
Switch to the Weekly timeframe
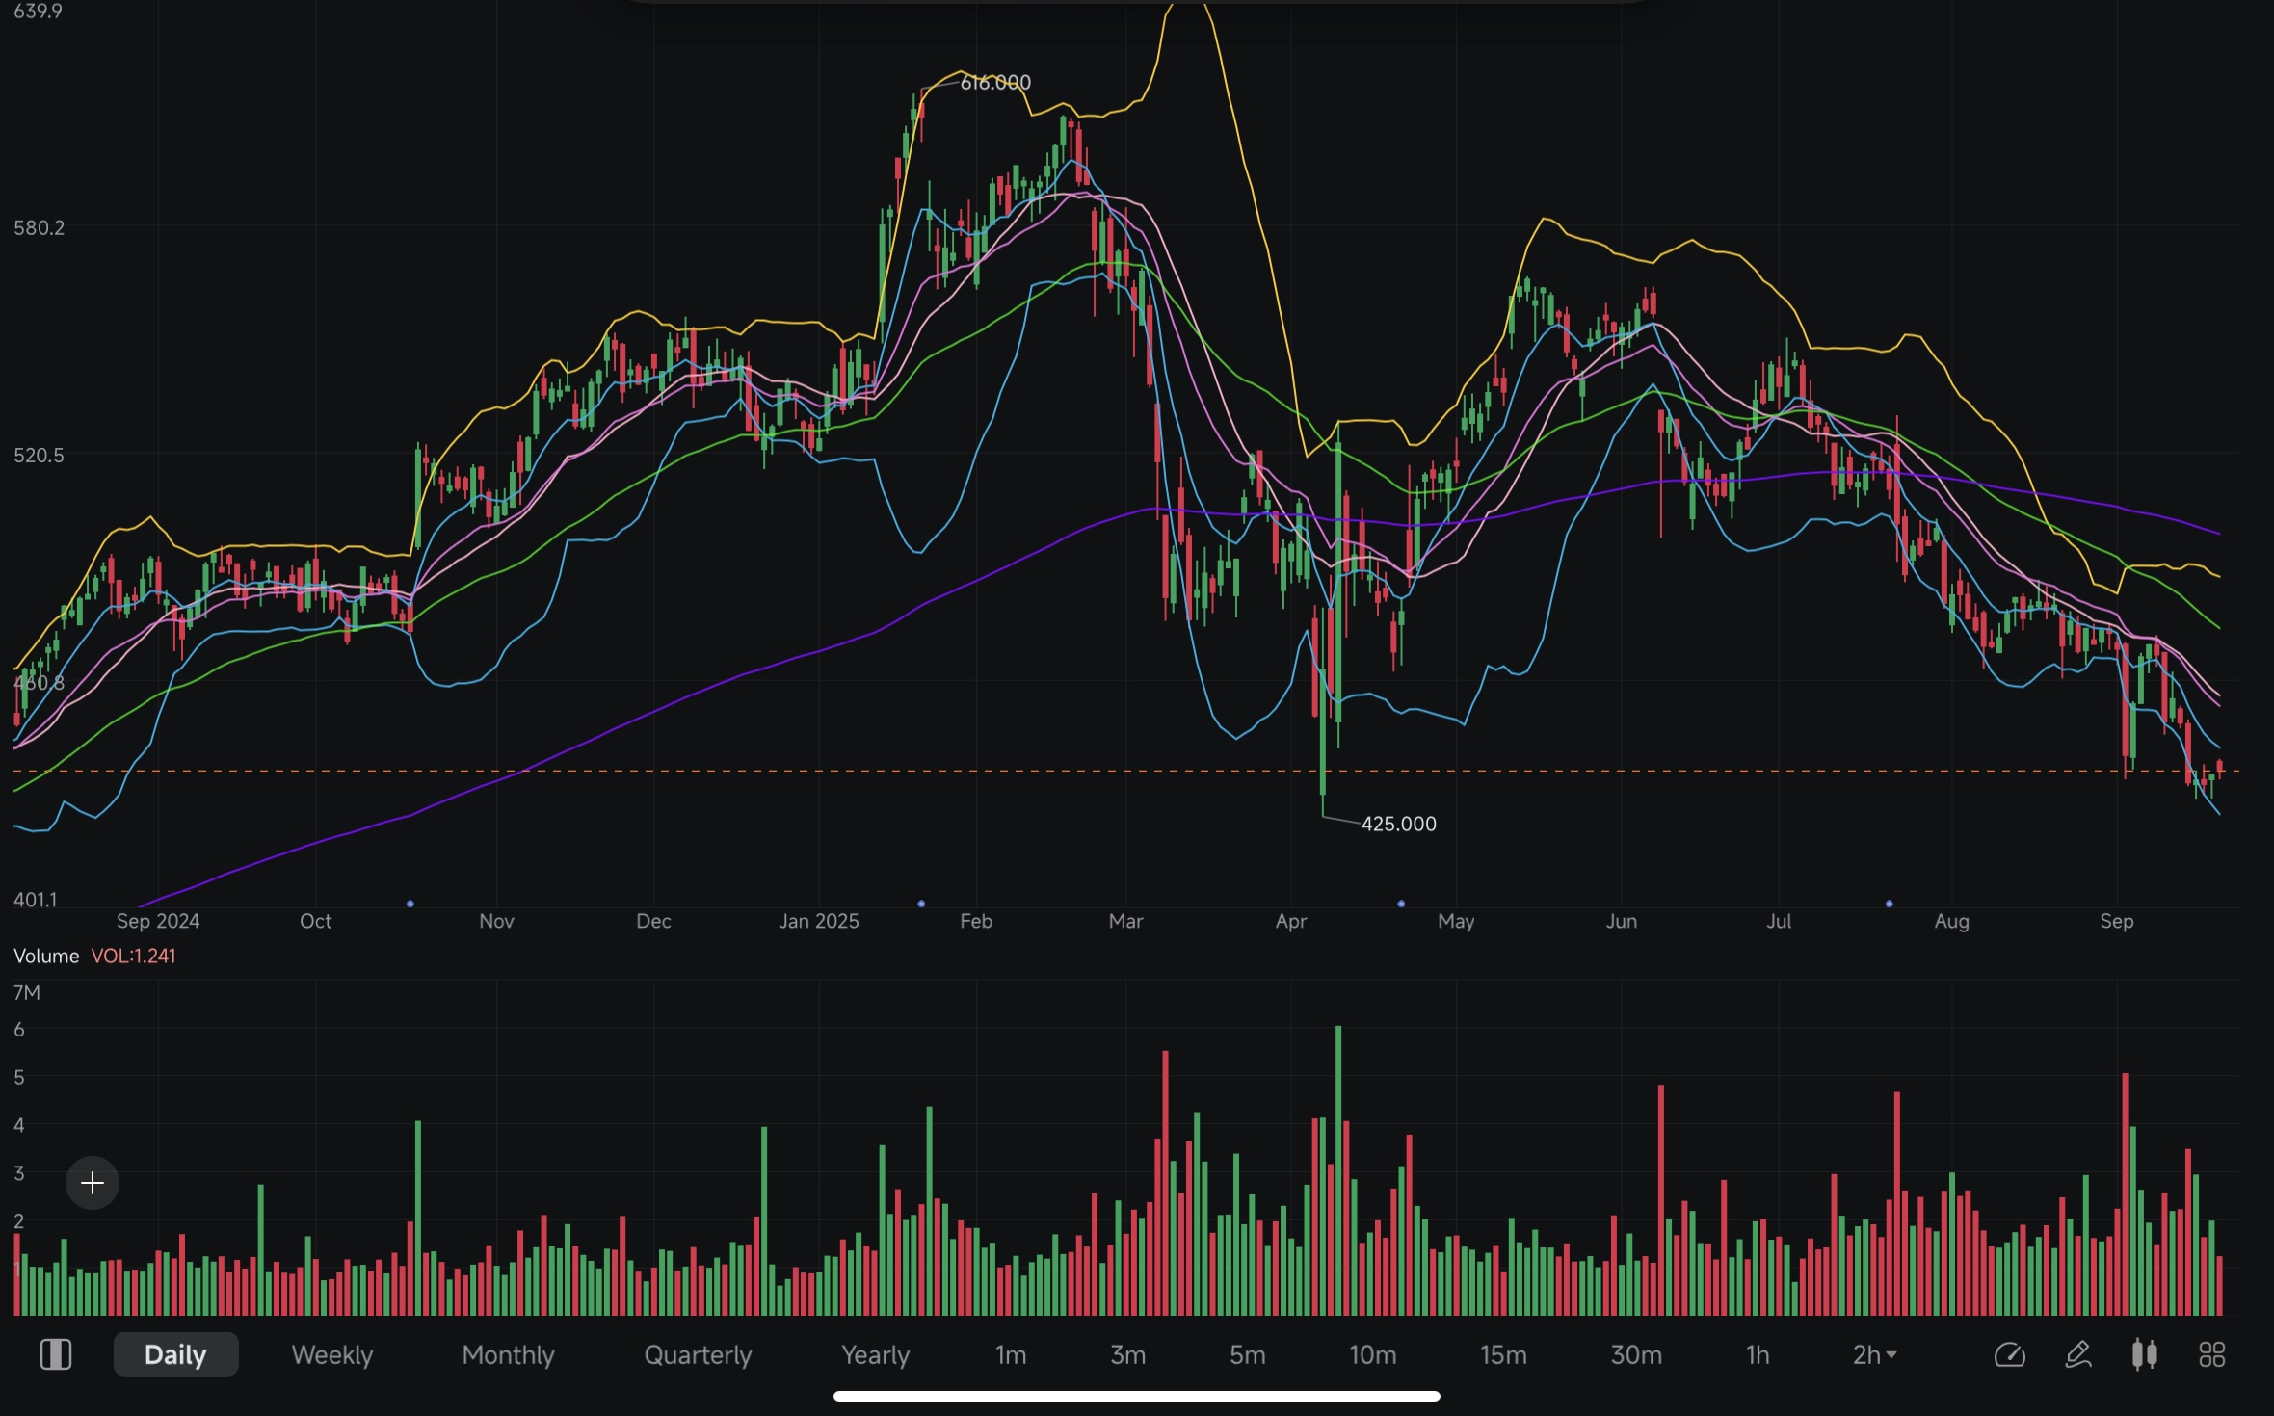331,1355
